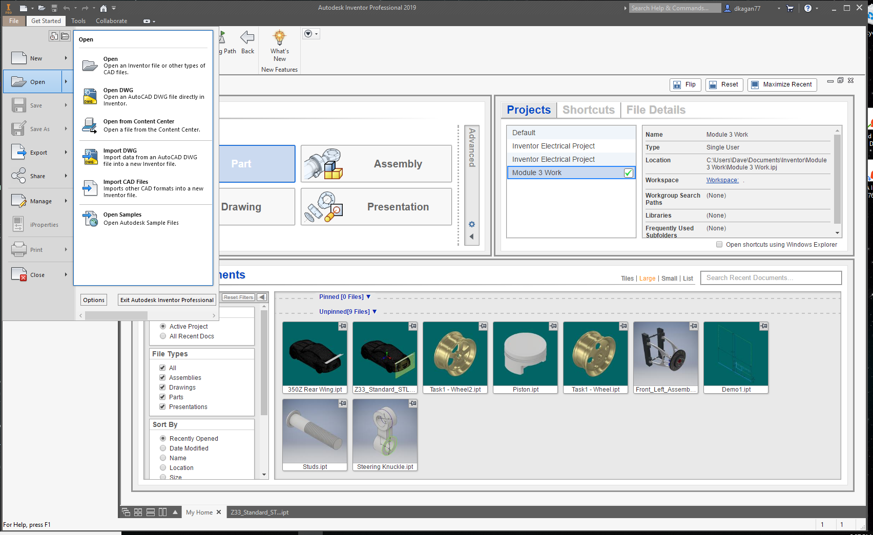Click the Maximize Recent button
873x535 pixels.
(782, 84)
